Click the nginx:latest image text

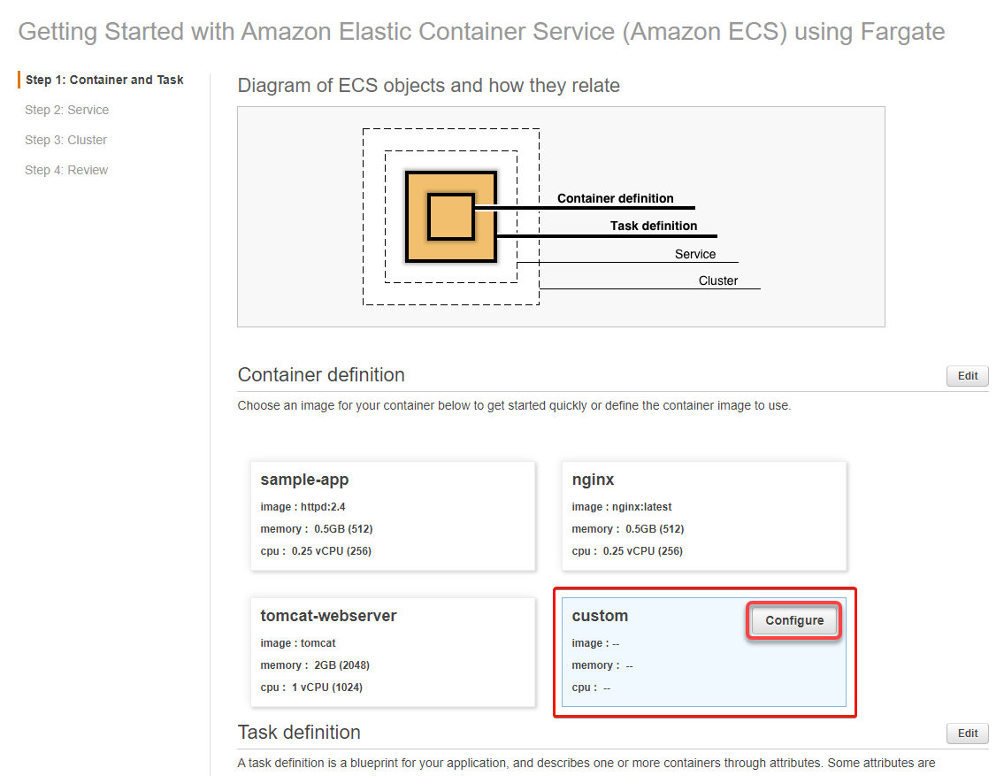pos(641,507)
